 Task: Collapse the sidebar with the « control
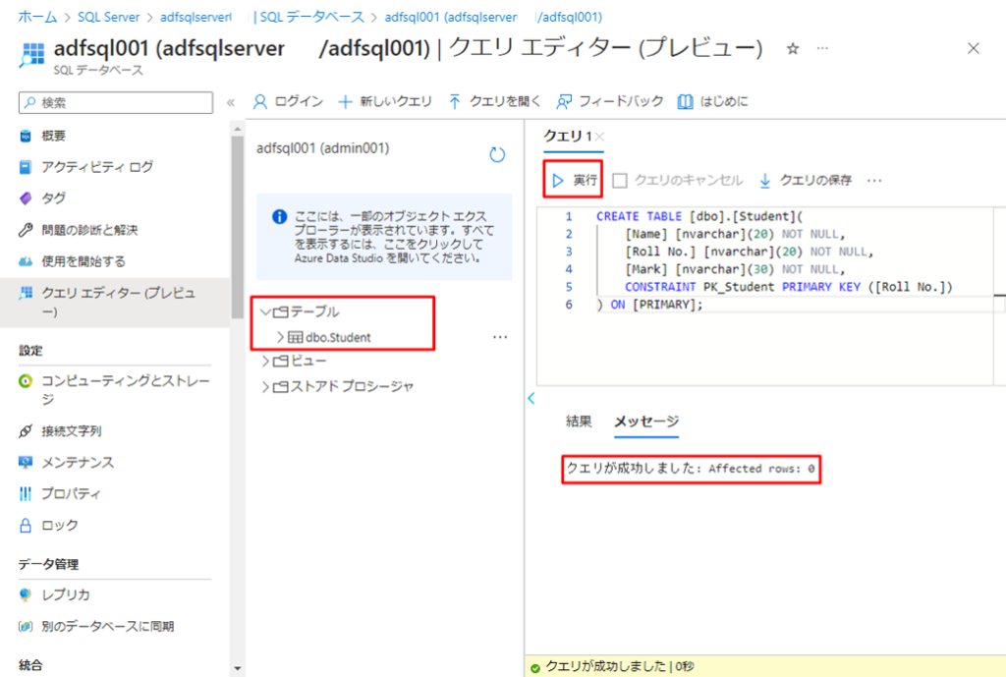point(230,101)
